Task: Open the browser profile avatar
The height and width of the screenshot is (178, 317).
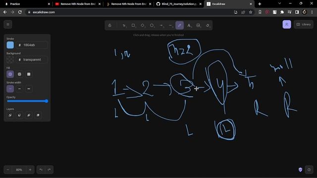Action: [305, 12]
